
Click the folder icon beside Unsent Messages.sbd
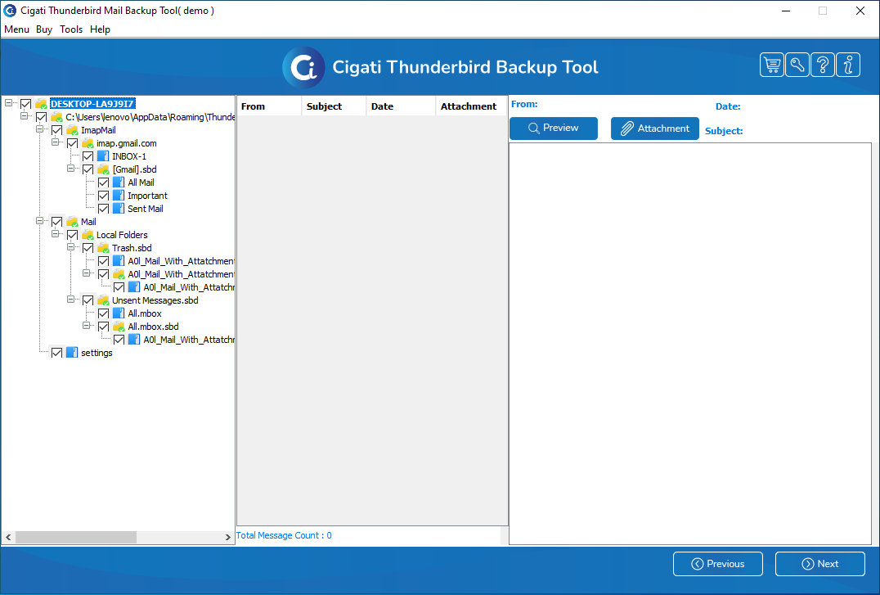(103, 300)
